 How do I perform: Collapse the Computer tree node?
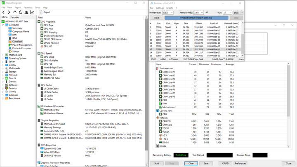click(3, 25)
